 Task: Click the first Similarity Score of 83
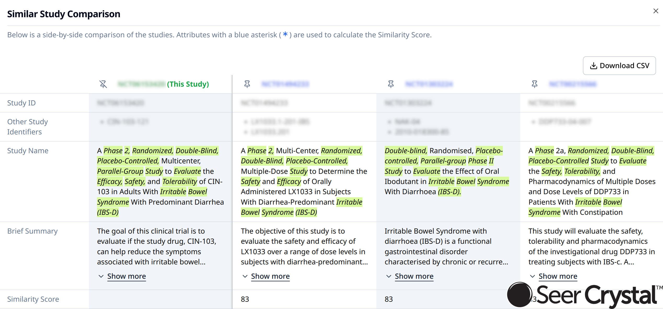245,299
